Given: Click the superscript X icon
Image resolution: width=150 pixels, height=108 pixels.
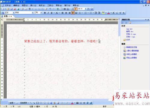Looking at the screenshot, I should click(120, 13).
